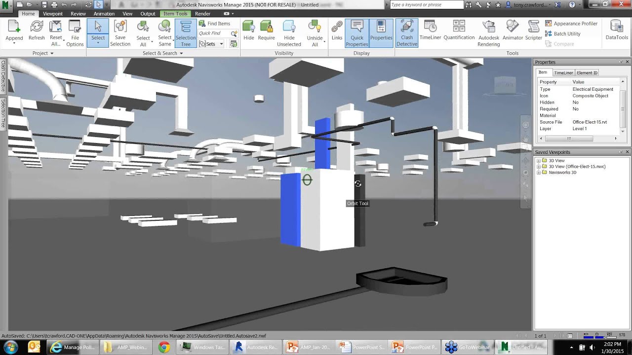Click the Properties panel vertical scrollbar
This screenshot has height=355, width=632.
coord(623,106)
